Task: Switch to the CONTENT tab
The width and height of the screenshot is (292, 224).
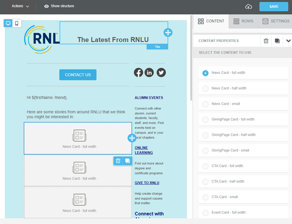Action: (x=211, y=21)
